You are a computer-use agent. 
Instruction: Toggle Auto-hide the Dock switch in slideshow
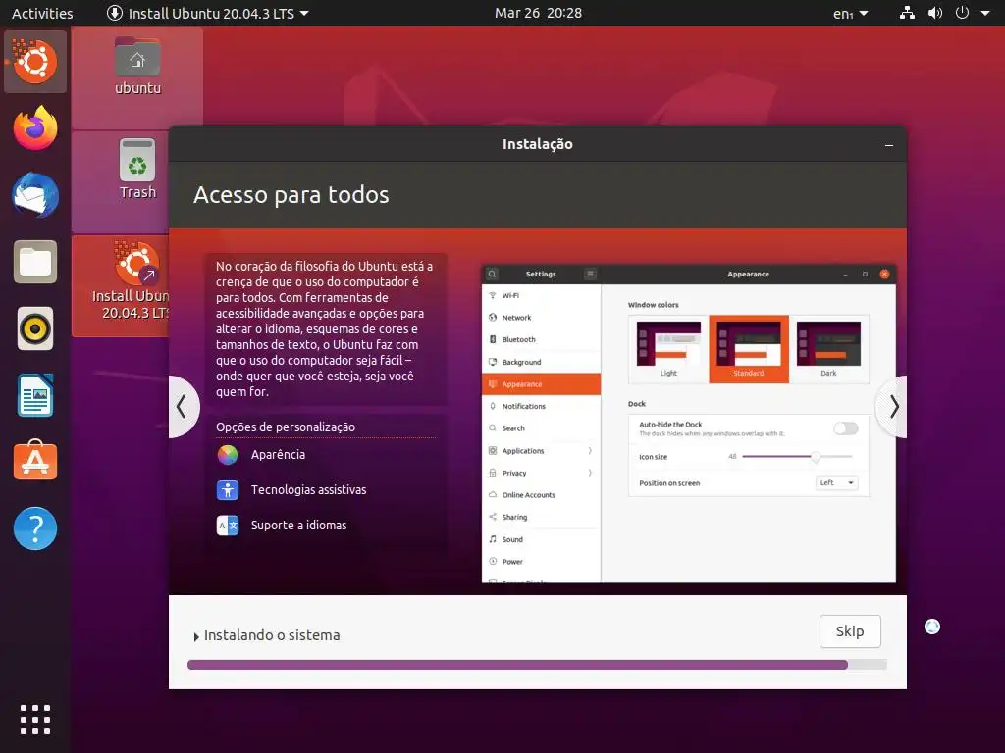click(845, 428)
